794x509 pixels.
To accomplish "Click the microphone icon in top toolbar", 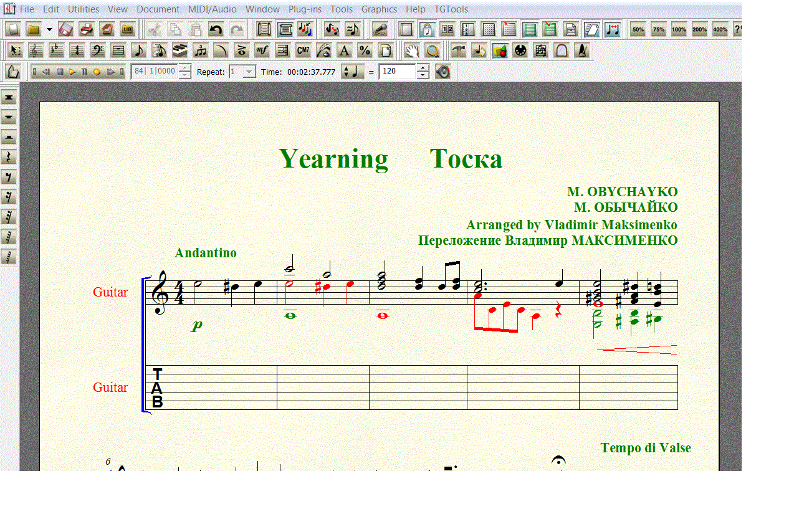I will pos(380,29).
